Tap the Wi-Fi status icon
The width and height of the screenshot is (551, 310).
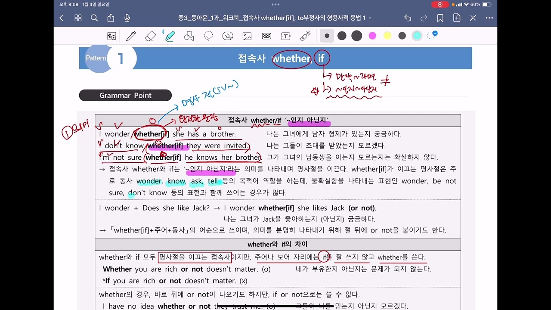point(466,4)
